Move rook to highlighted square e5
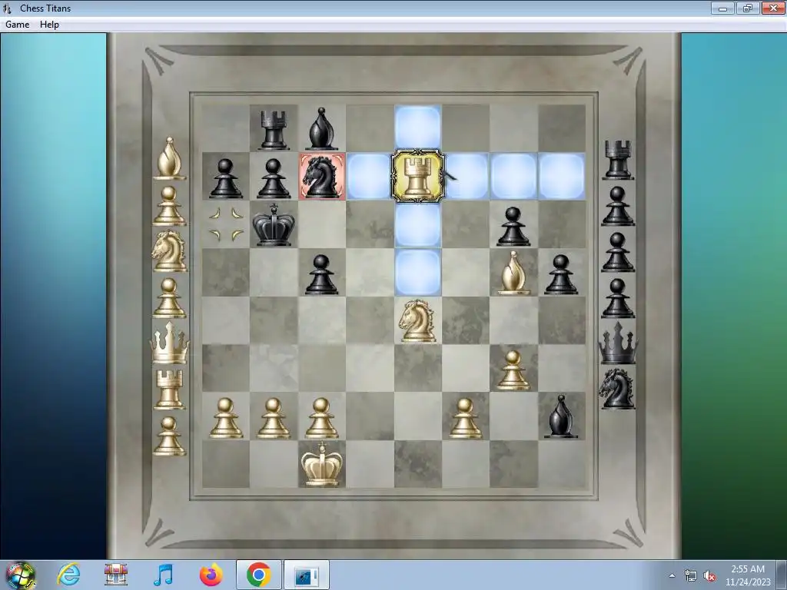The image size is (787, 590). (417, 273)
